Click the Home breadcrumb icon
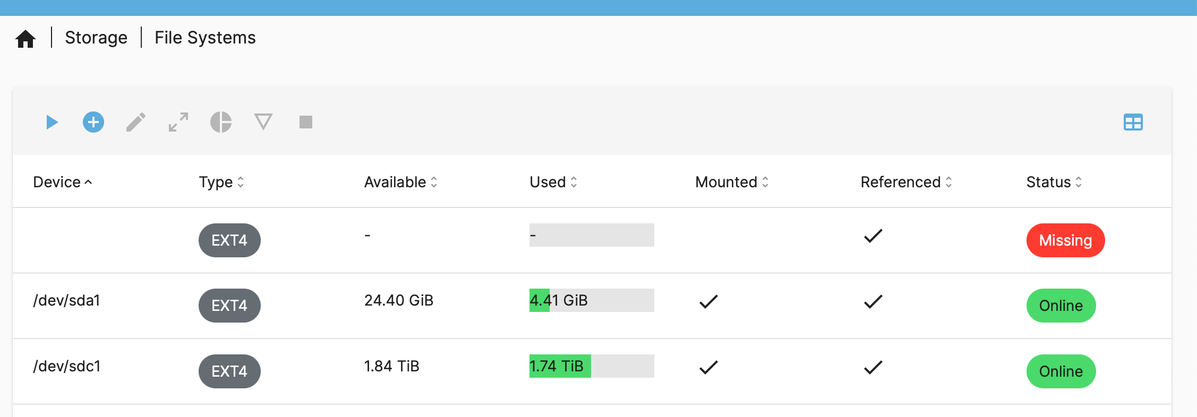The image size is (1197, 417). click(x=25, y=39)
